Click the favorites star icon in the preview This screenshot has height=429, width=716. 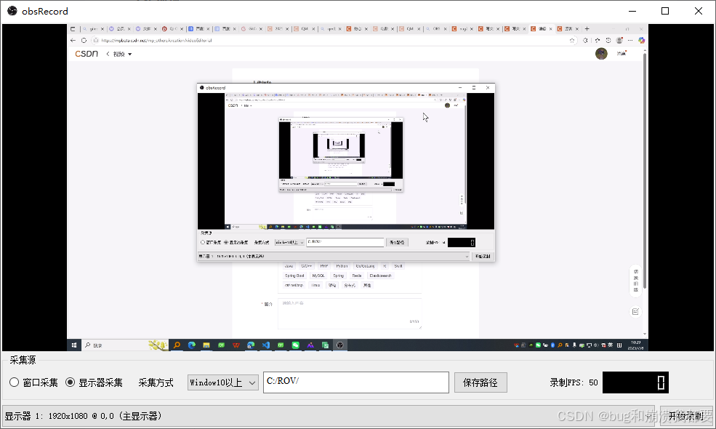click(572, 40)
